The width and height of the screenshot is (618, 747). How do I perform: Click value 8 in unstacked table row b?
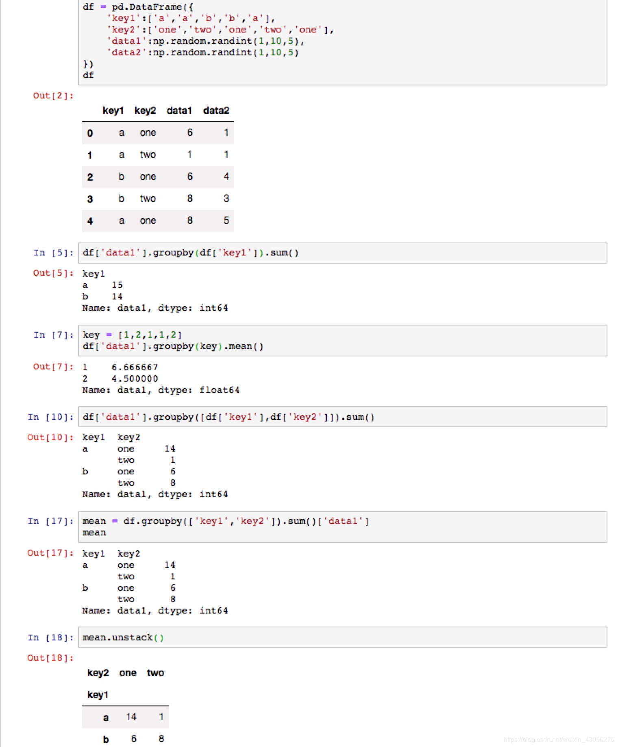click(x=161, y=739)
